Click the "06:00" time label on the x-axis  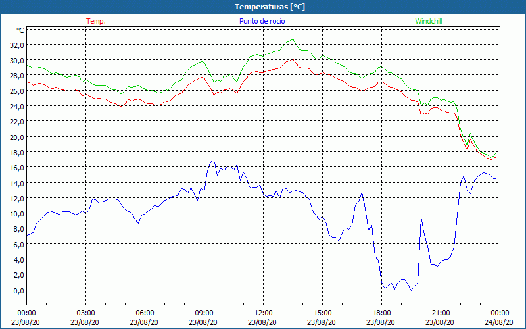[x=145, y=313]
